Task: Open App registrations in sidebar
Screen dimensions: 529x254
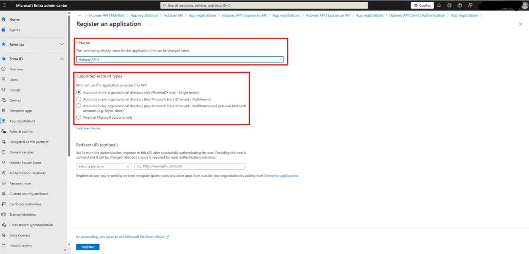Action: pos(22,121)
